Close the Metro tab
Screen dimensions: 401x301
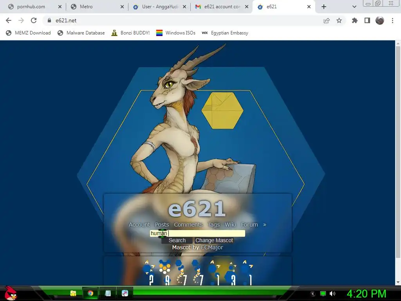coord(122,7)
